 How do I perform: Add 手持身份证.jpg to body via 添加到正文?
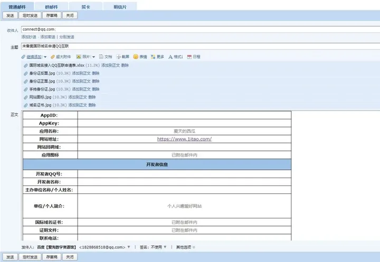point(81,89)
